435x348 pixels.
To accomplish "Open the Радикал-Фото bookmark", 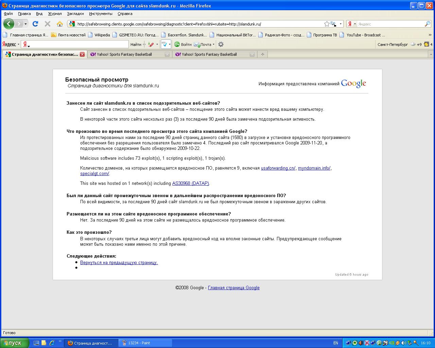I will coord(282,35).
